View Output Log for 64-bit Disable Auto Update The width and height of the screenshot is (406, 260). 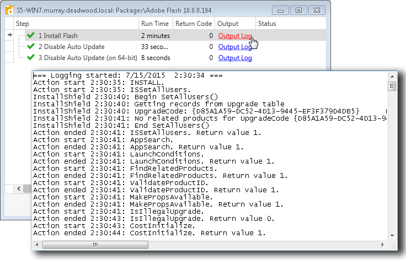pyautogui.click(x=235, y=58)
